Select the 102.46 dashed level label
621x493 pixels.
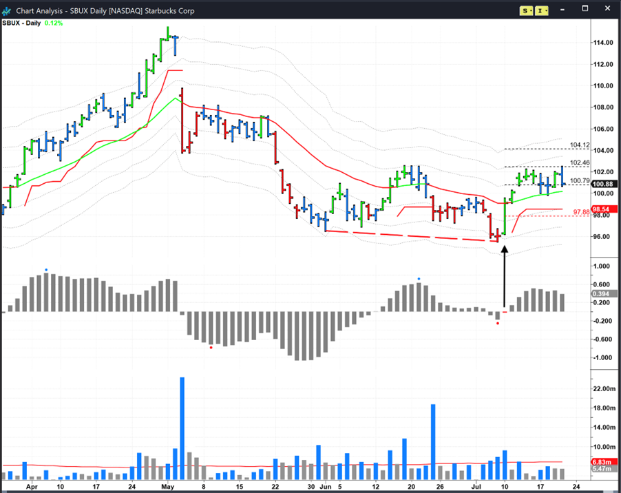(580, 163)
